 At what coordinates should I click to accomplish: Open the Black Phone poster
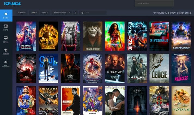point(93,36)
